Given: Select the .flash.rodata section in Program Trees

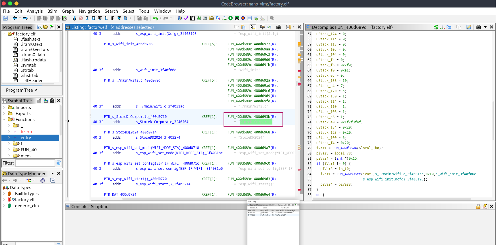Looking at the screenshot, I should pyautogui.click(x=33, y=60).
